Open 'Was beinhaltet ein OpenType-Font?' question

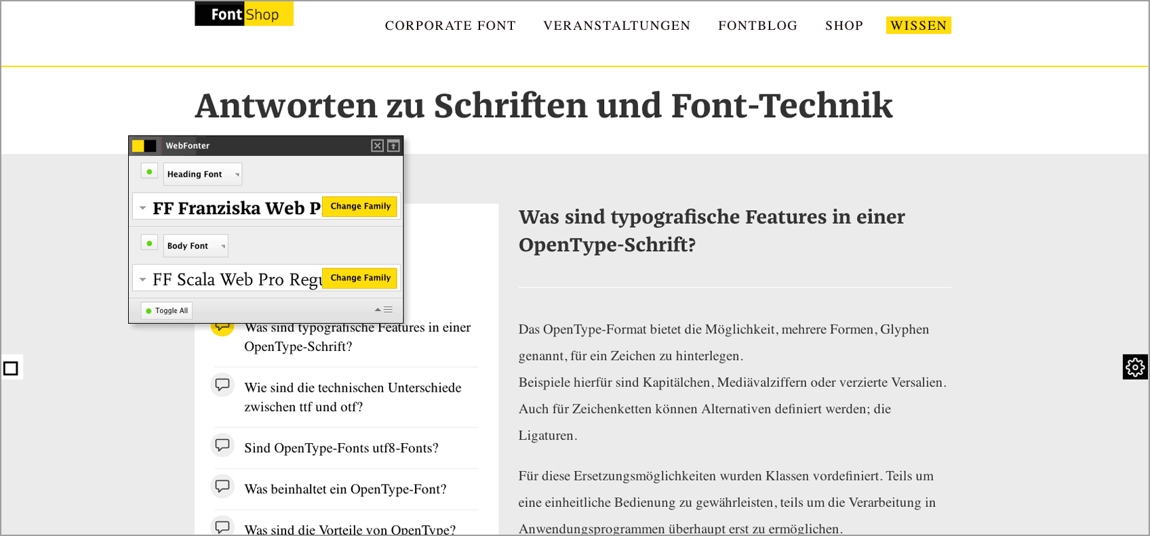coord(345,489)
